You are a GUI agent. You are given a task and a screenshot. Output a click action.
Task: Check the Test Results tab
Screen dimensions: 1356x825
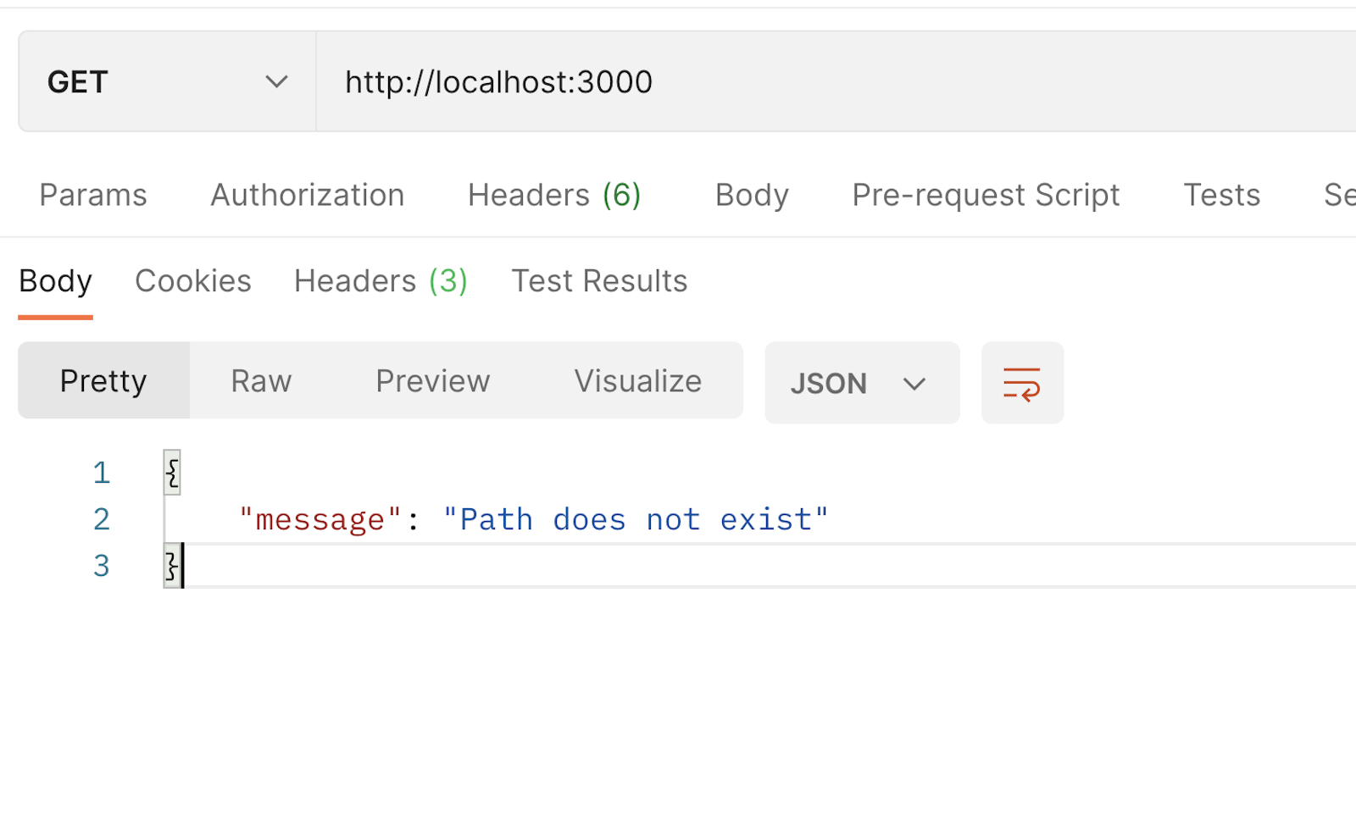tap(598, 280)
